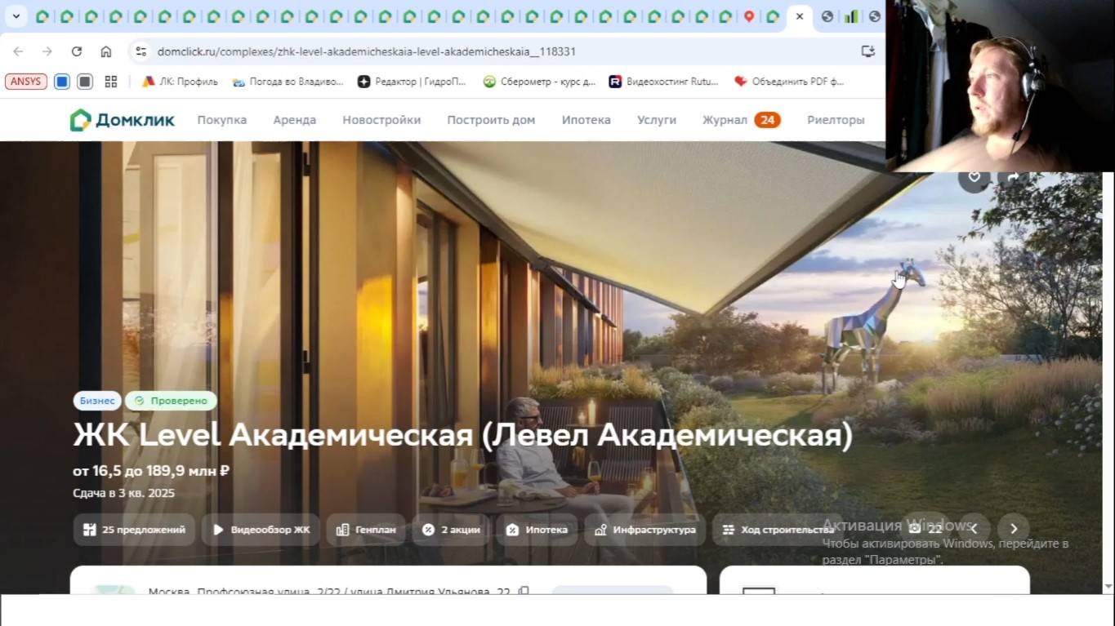This screenshot has width=1115, height=626.
Task: Add the complex to favorites with heart icon
Action: (974, 177)
